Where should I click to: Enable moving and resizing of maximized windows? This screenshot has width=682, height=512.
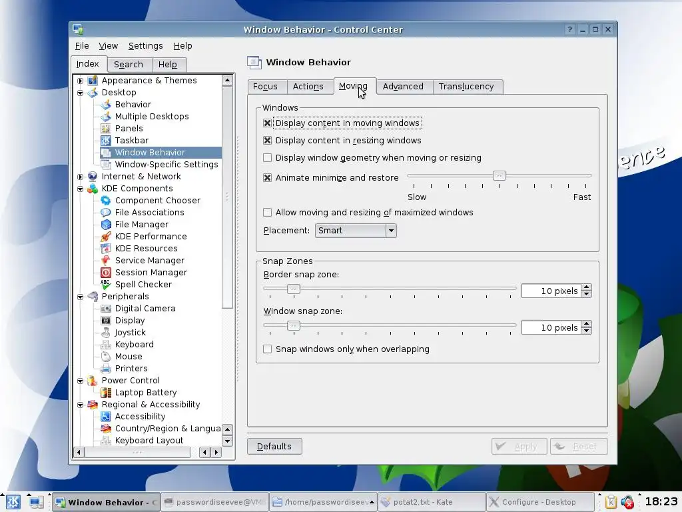pos(268,213)
